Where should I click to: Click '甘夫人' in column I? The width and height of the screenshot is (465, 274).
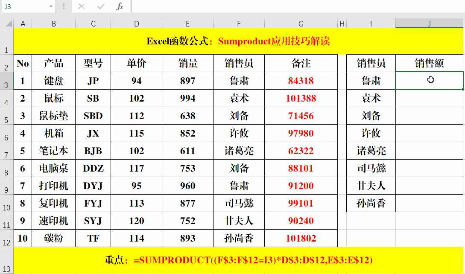[x=371, y=186]
